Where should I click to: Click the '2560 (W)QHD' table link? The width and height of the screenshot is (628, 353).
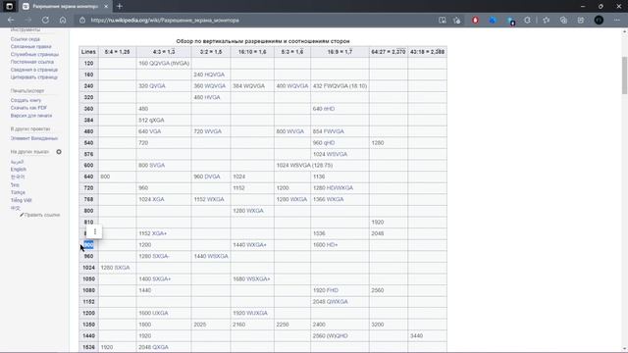point(331,335)
